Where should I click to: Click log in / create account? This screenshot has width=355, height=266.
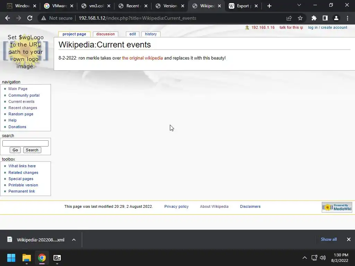(328, 28)
